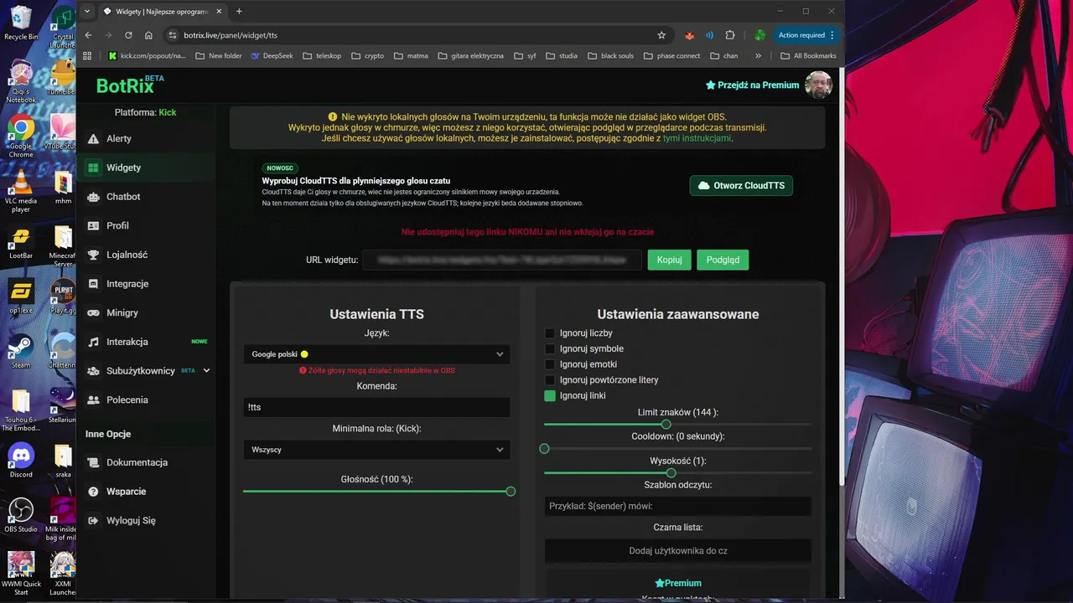Open the Minimalna rola Wszyscy dropdown
The width and height of the screenshot is (1073, 603).
coord(376,450)
